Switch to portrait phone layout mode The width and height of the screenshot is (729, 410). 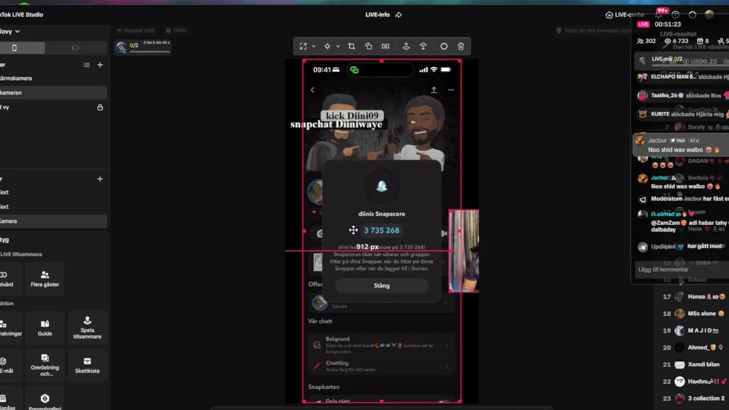point(15,48)
